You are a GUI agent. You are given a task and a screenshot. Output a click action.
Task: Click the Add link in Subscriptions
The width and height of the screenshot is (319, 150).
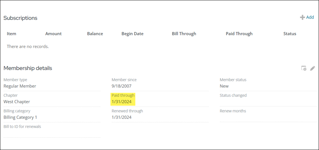pos(310,18)
